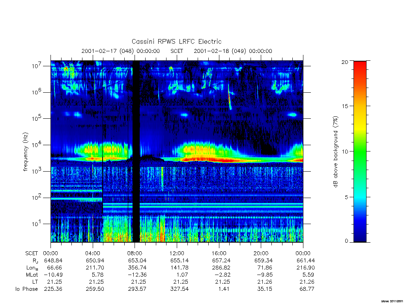
Task: Click the 'frequency (Hz)' axis label
Action: tap(26, 152)
